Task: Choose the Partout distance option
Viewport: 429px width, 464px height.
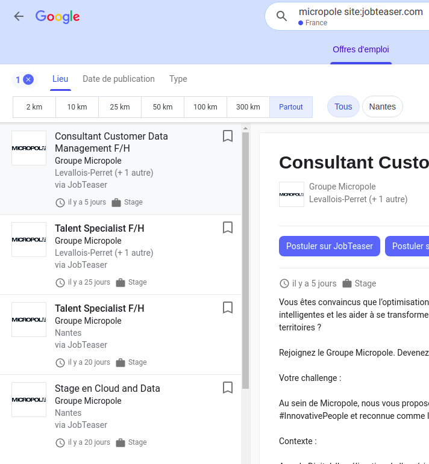Action: point(291,107)
